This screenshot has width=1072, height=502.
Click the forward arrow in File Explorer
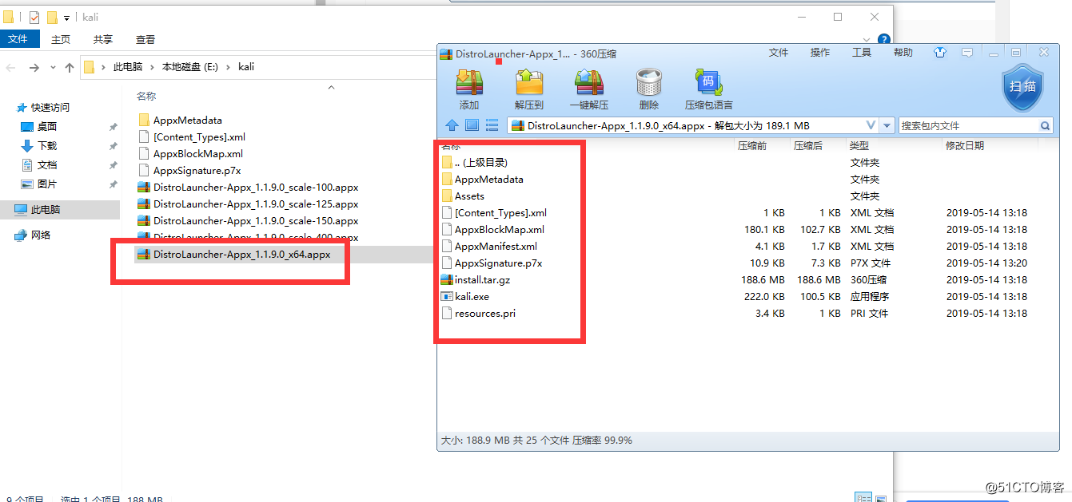click(x=34, y=68)
